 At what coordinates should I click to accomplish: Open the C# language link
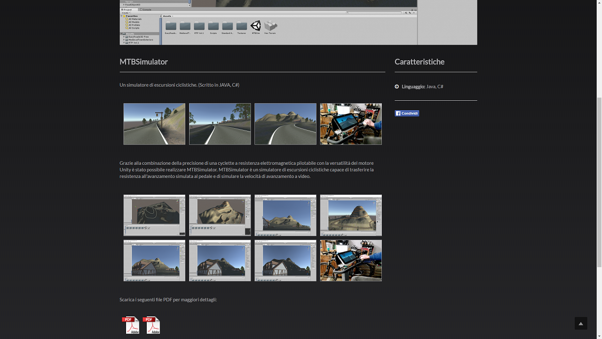[x=440, y=87]
